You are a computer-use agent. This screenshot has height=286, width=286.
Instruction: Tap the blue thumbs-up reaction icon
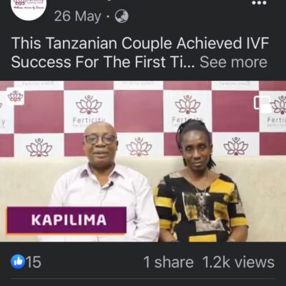[x=18, y=262]
